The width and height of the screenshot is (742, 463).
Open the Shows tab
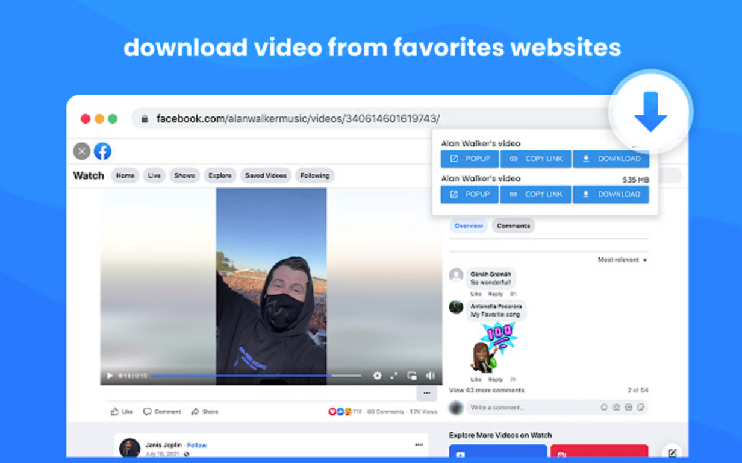[184, 175]
